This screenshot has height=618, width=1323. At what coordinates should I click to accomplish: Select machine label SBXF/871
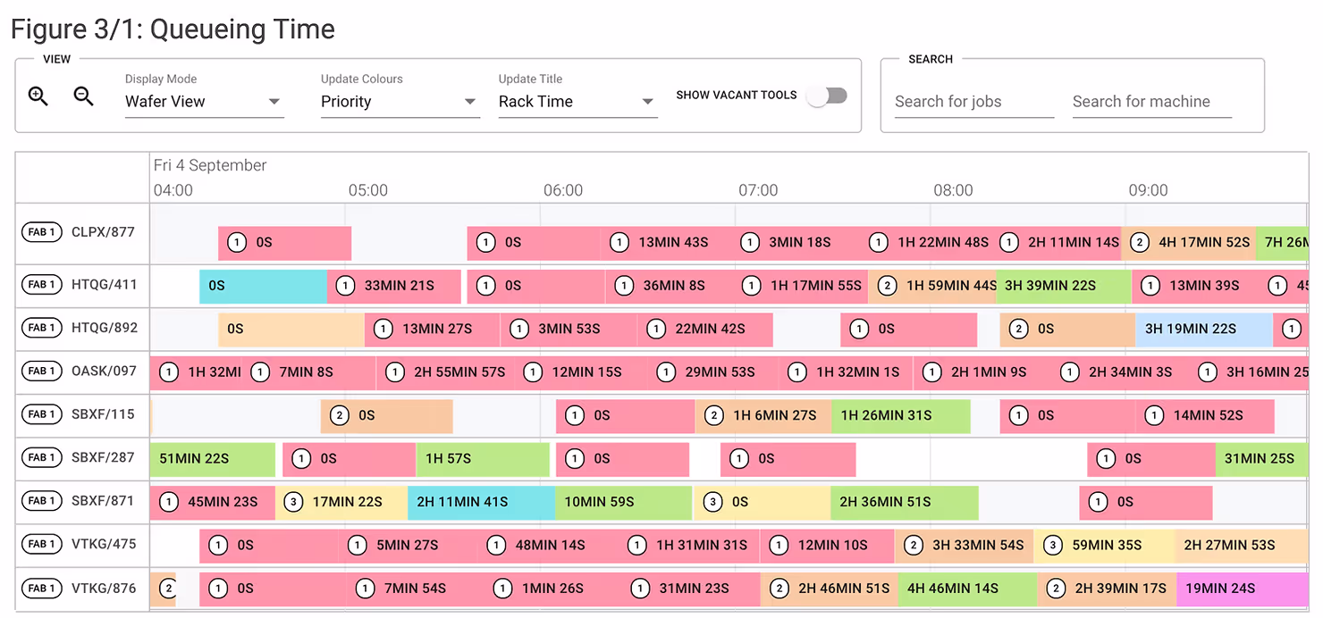tap(103, 501)
